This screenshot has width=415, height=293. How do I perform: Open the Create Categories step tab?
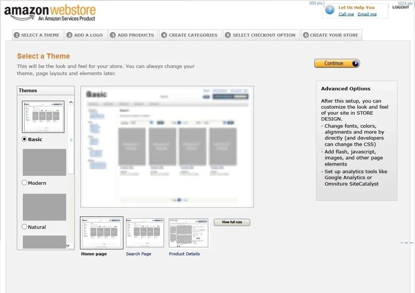tap(191, 35)
